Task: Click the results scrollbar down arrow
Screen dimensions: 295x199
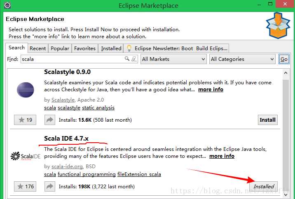Action: pyautogui.click(x=286, y=194)
